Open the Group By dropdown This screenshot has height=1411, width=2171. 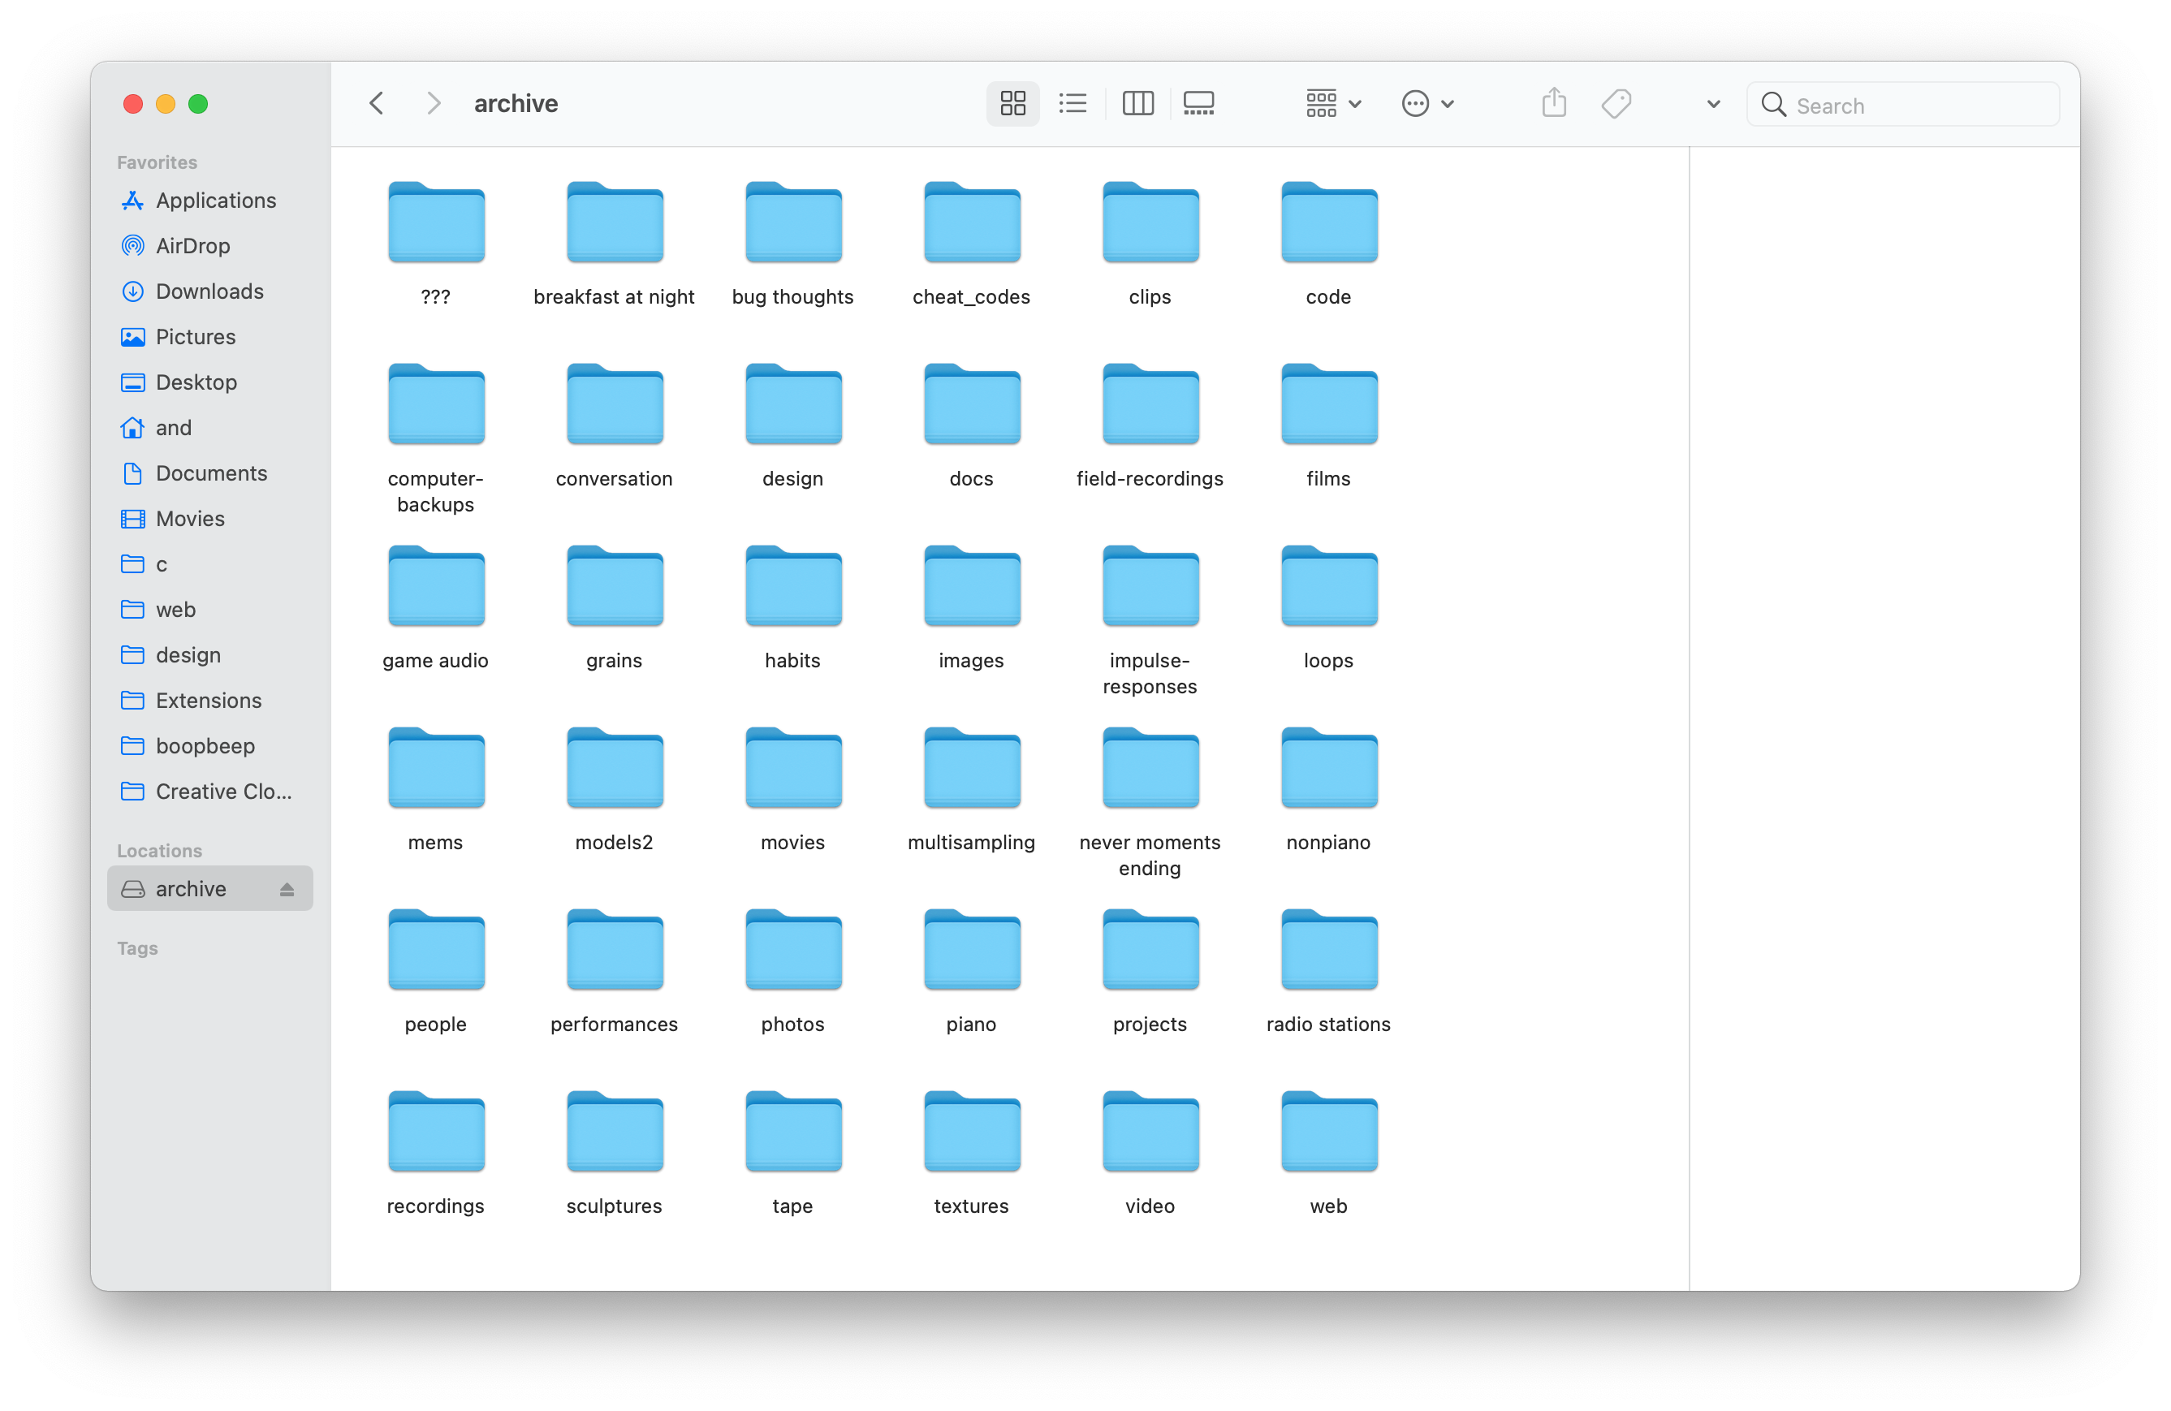(1332, 104)
